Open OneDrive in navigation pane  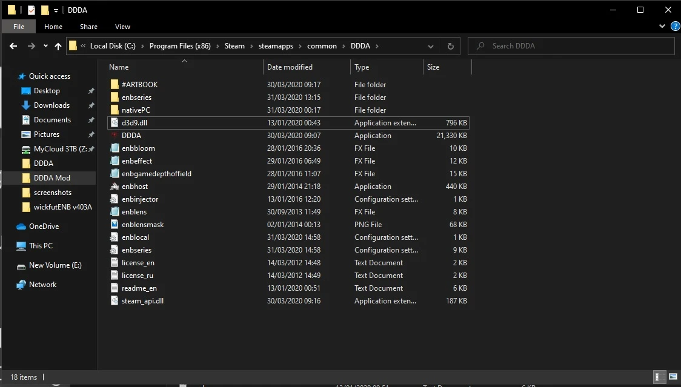click(x=44, y=227)
